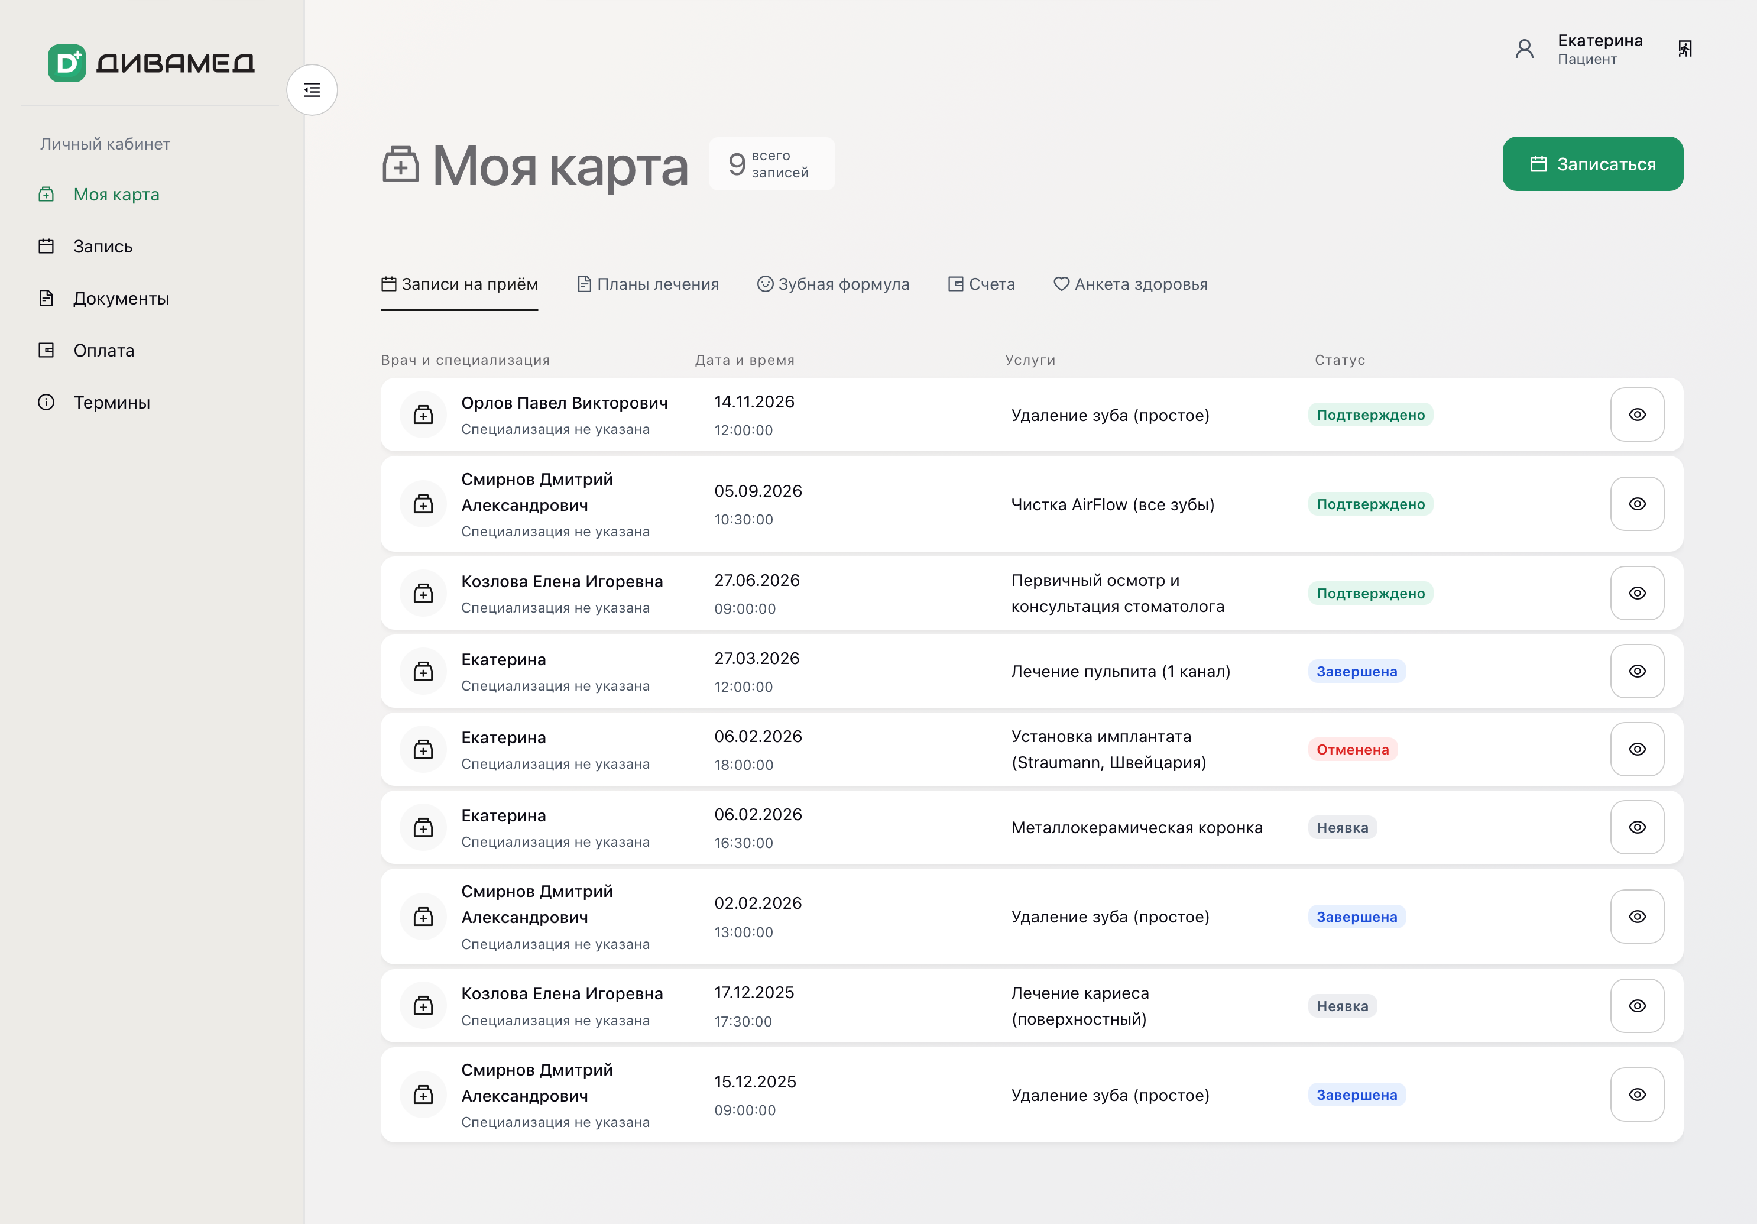1757x1224 pixels.
Task: Open eye icon for 15.12.2025 appointment
Action: click(1637, 1096)
